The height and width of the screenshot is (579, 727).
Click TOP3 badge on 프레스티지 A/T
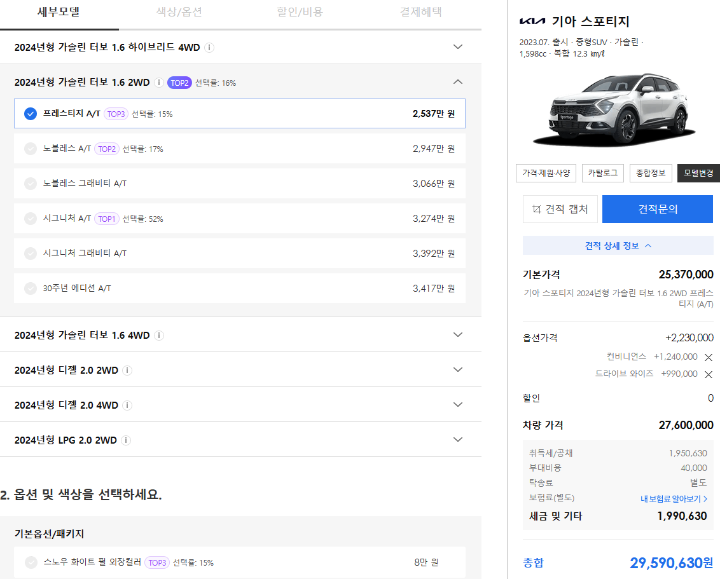pos(116,114)
